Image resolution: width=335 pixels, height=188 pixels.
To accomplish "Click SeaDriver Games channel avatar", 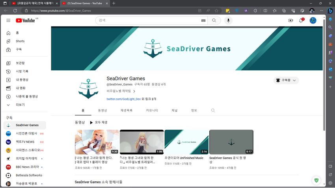I will pyautogui.click(x=88, y=88).
